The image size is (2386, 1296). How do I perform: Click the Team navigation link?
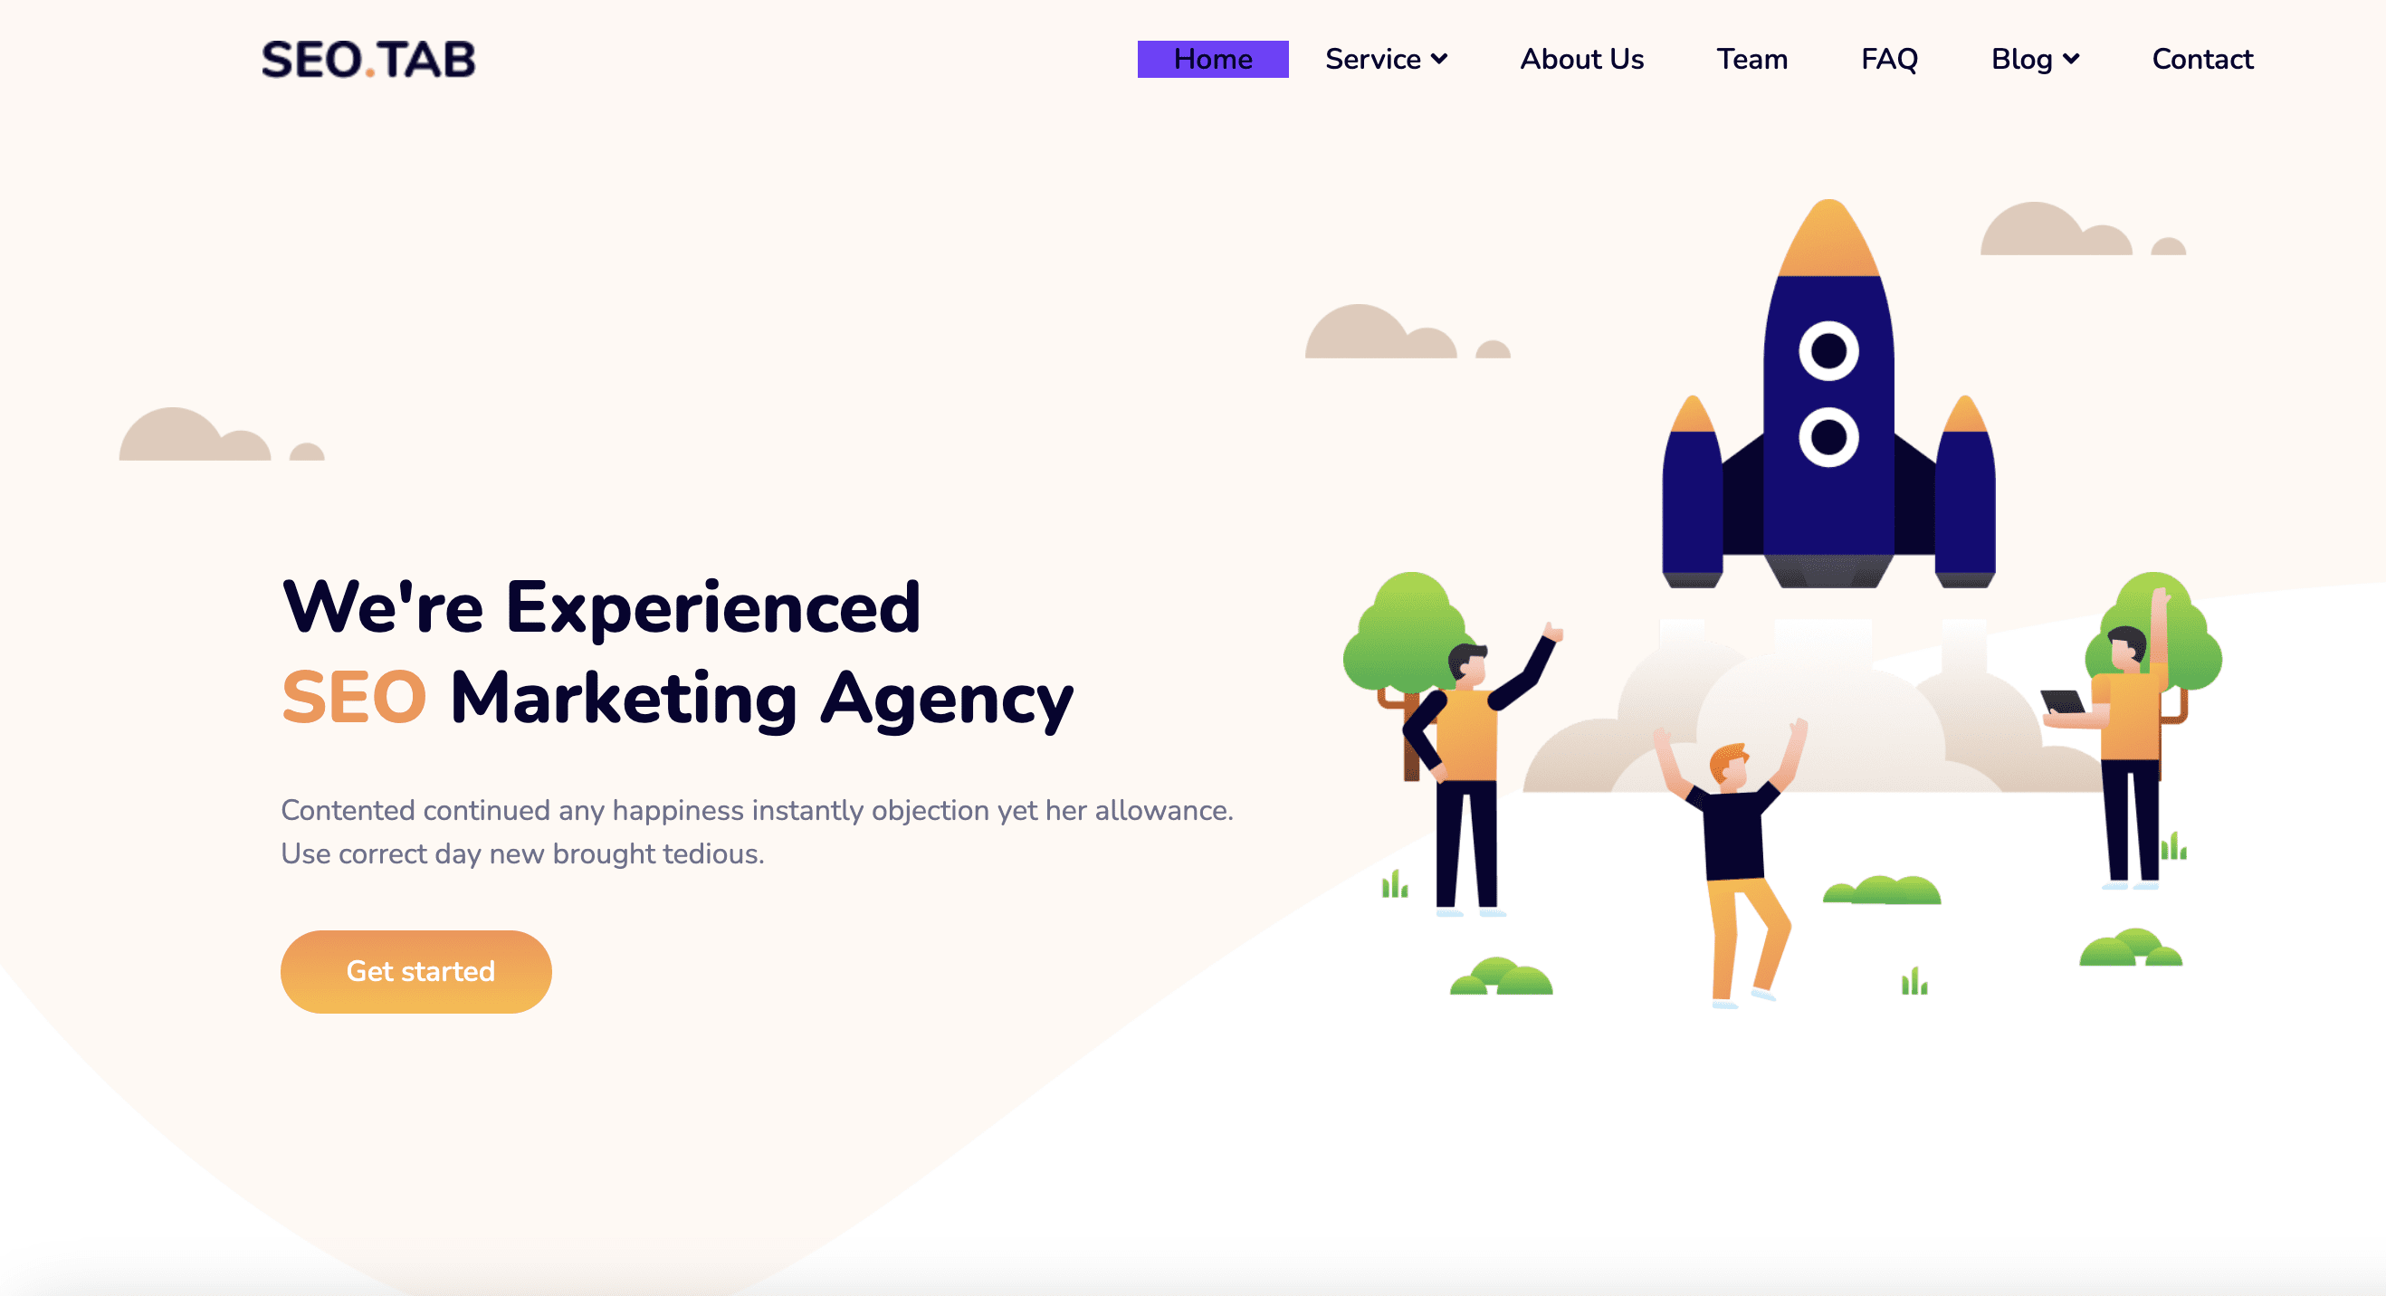click(1754, 59)
